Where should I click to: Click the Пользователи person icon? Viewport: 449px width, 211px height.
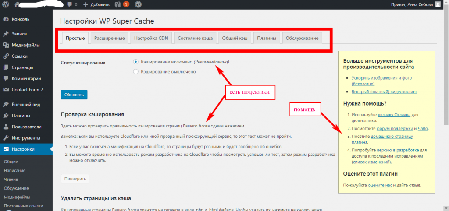point(6,127)
